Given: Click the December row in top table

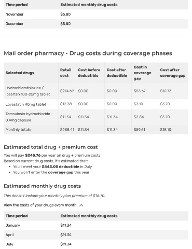Looking at the screenshot, I should click(x=96, y=24).
